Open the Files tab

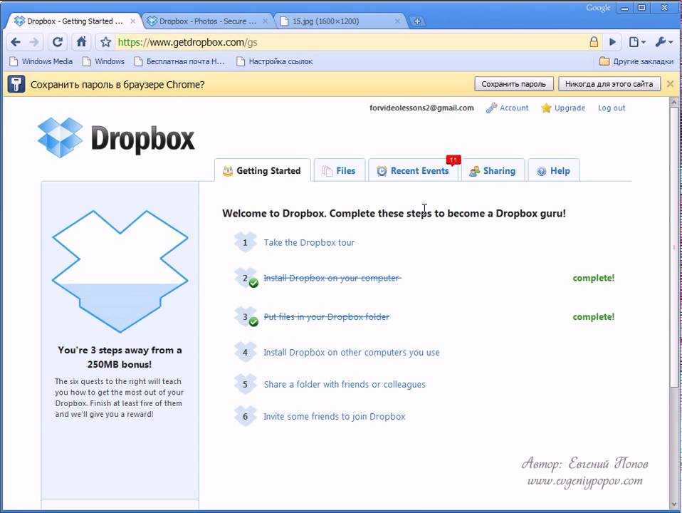click(340, 170)
